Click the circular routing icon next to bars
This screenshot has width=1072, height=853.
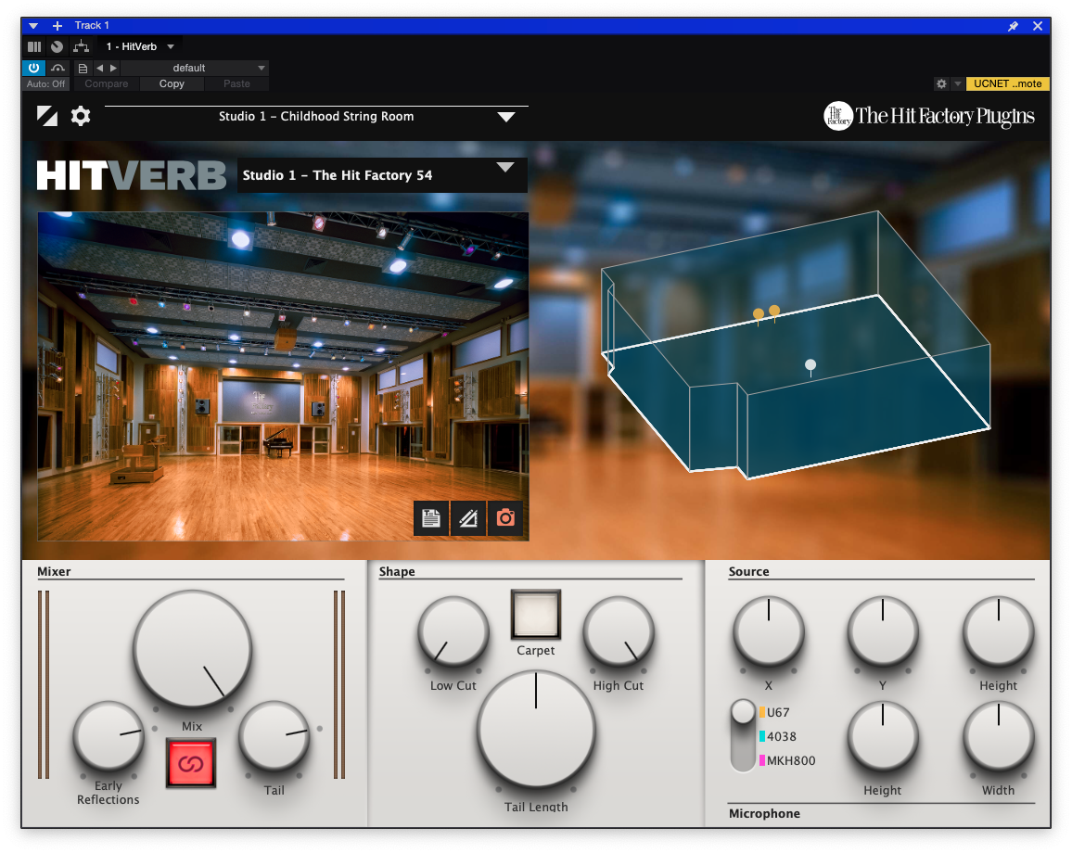[x=57, y=46]
